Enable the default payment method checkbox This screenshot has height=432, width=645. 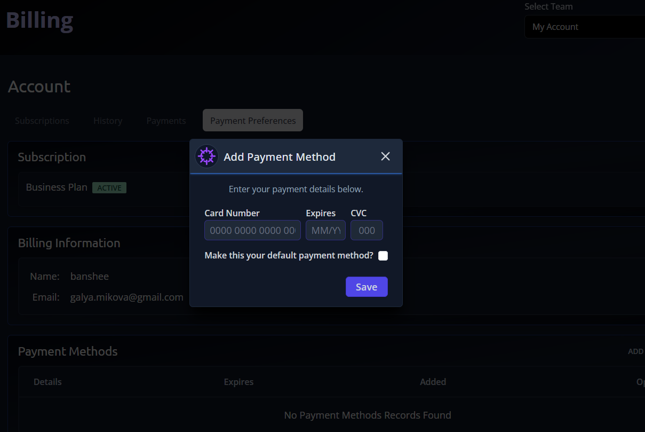point(383,256)
